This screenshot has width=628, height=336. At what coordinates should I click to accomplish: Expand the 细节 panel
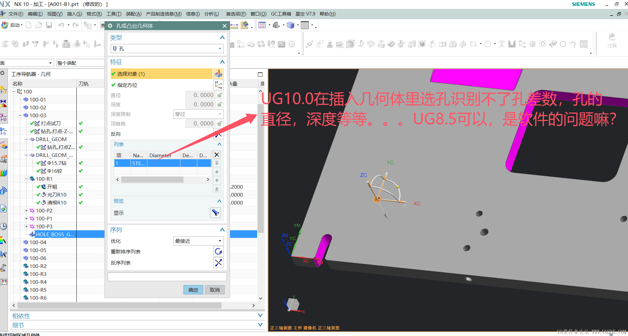coord(260,325)
